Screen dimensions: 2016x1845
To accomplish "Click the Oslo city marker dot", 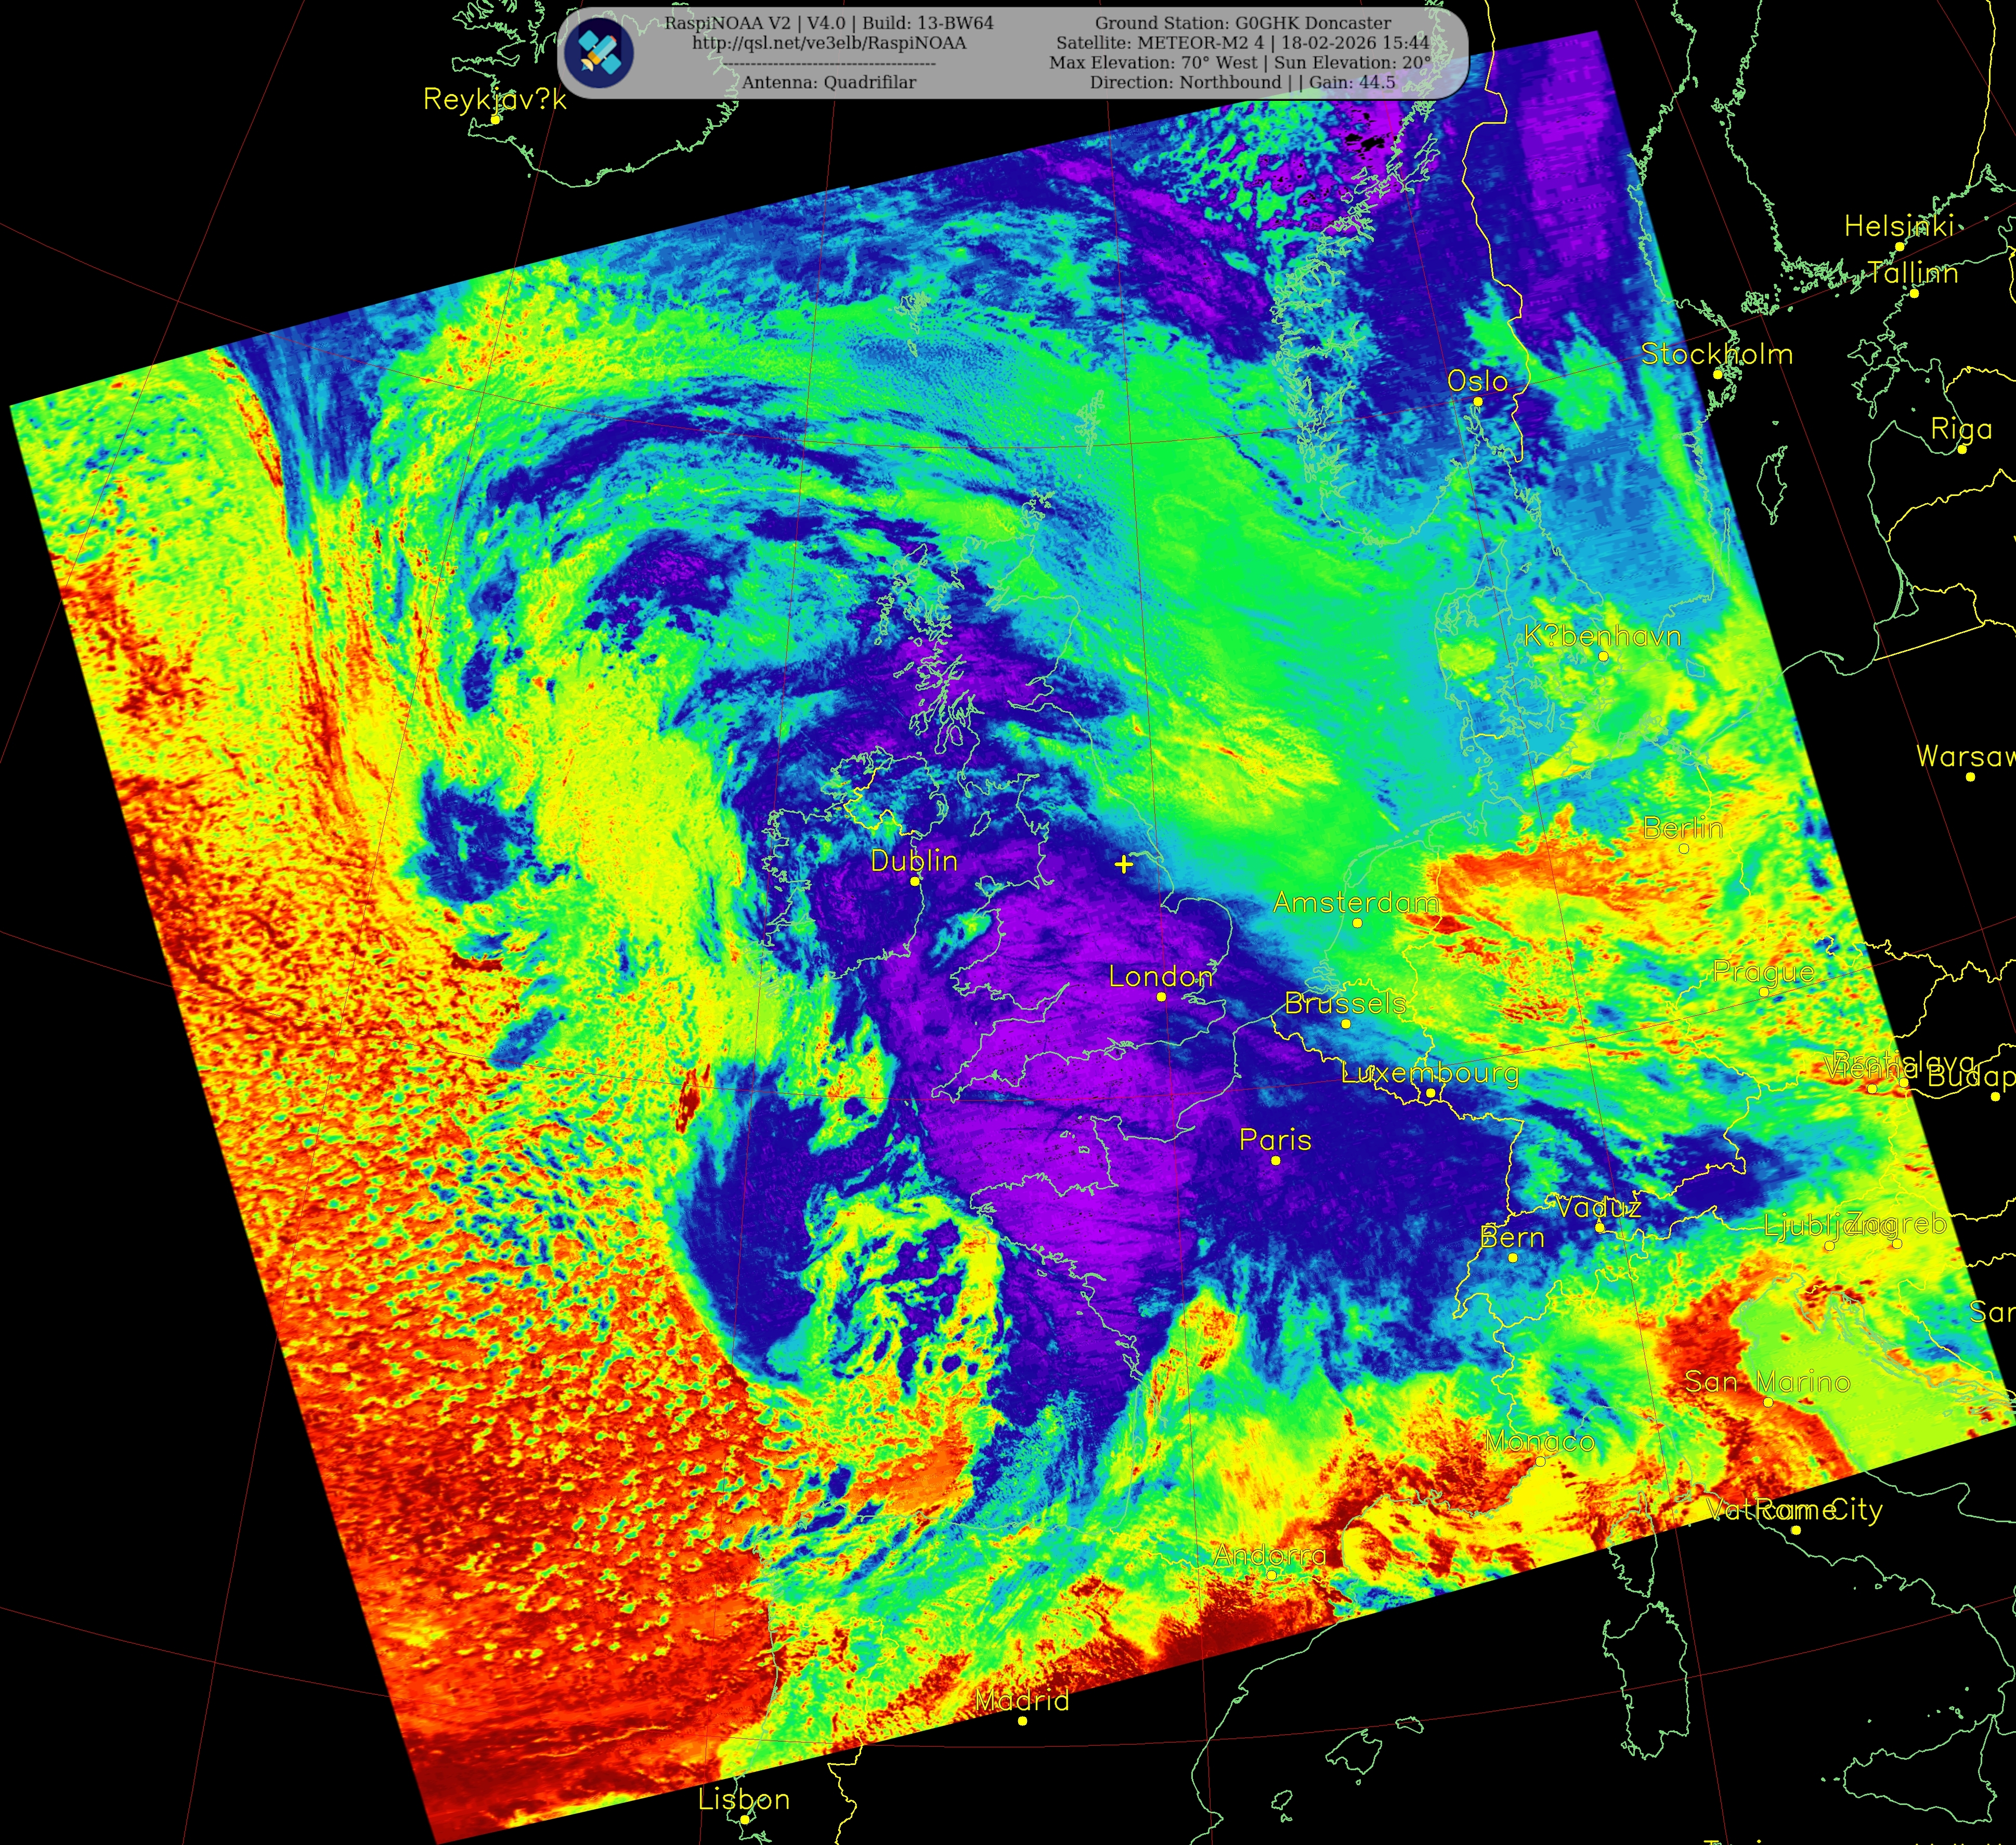I will (1477, 401).
